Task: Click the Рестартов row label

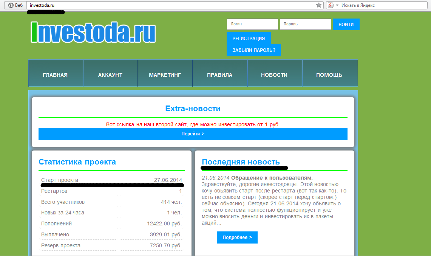Action: coord(54,191)
